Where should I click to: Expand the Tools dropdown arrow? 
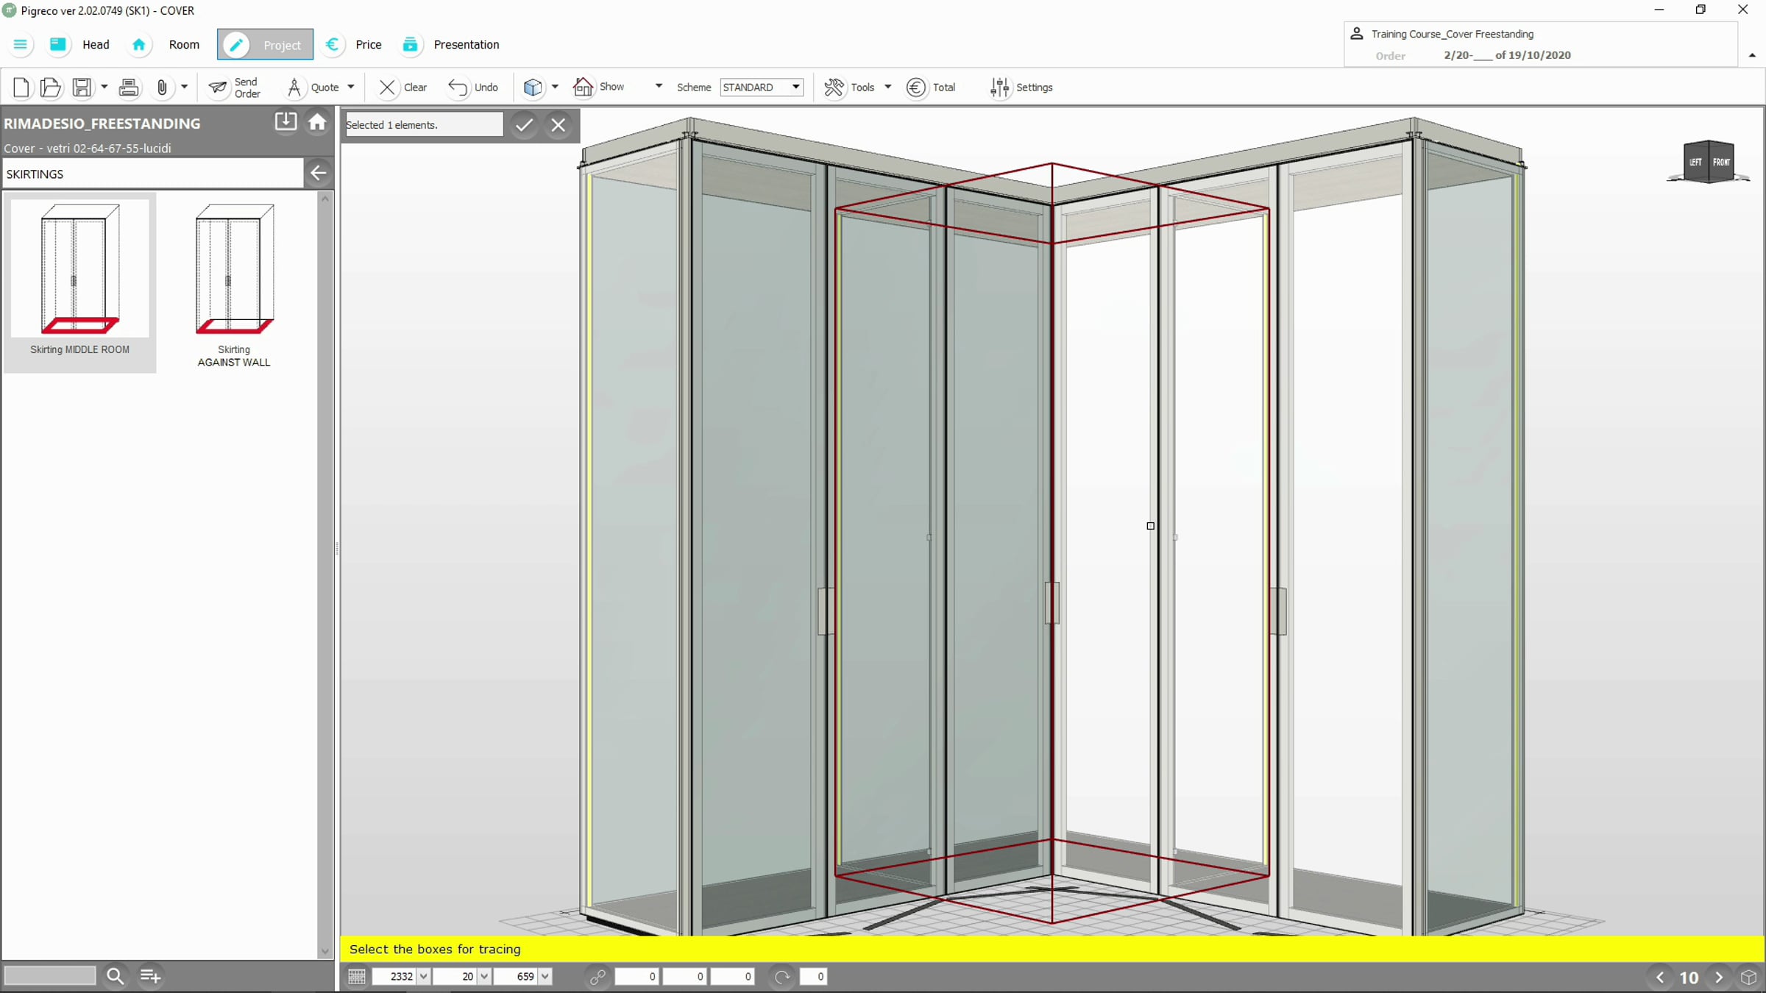(888, 87)
